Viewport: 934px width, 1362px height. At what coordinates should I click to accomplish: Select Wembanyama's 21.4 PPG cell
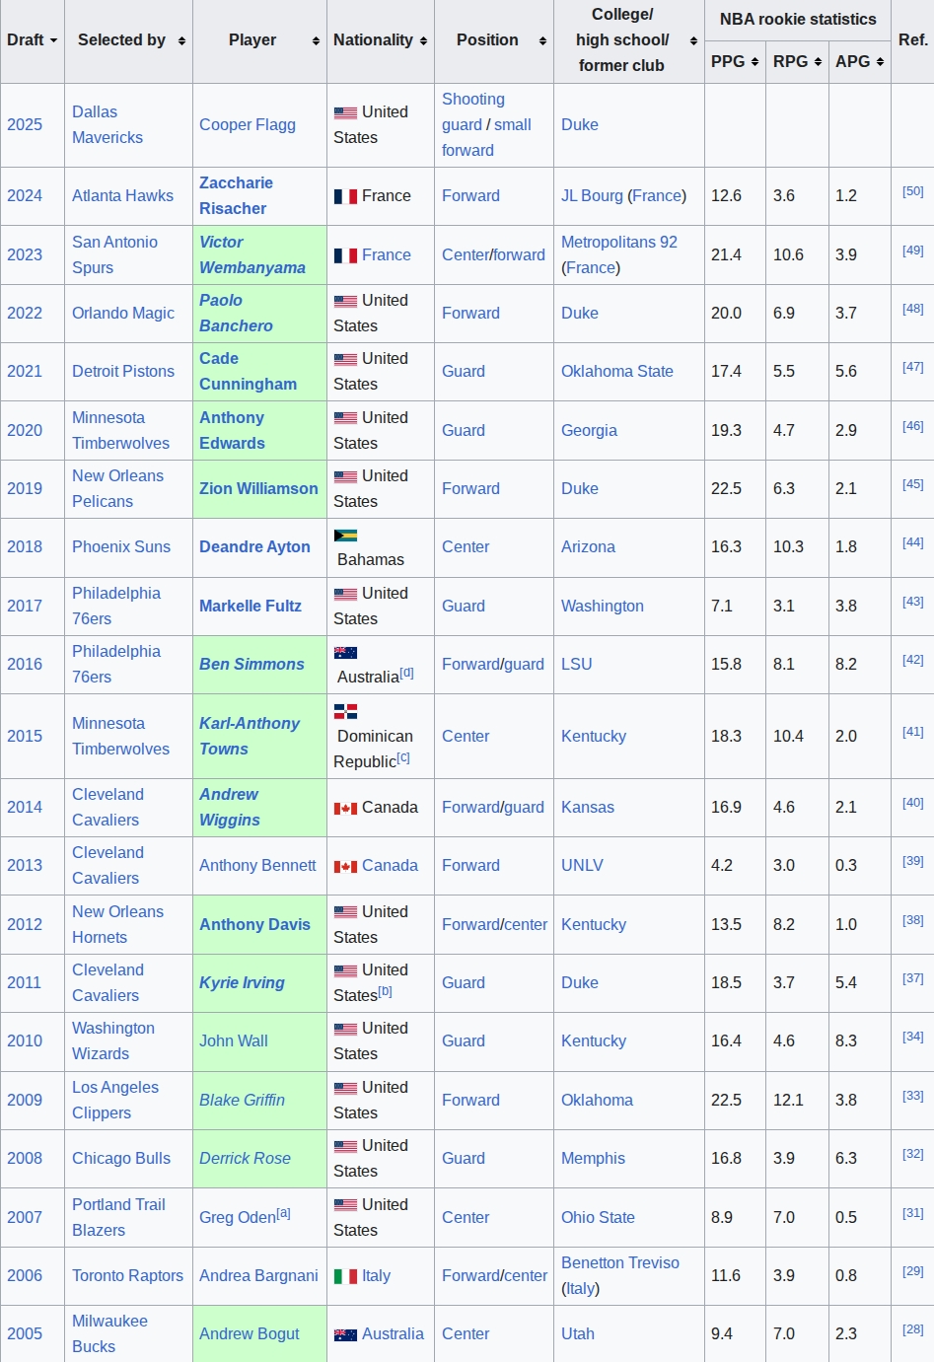735,255
